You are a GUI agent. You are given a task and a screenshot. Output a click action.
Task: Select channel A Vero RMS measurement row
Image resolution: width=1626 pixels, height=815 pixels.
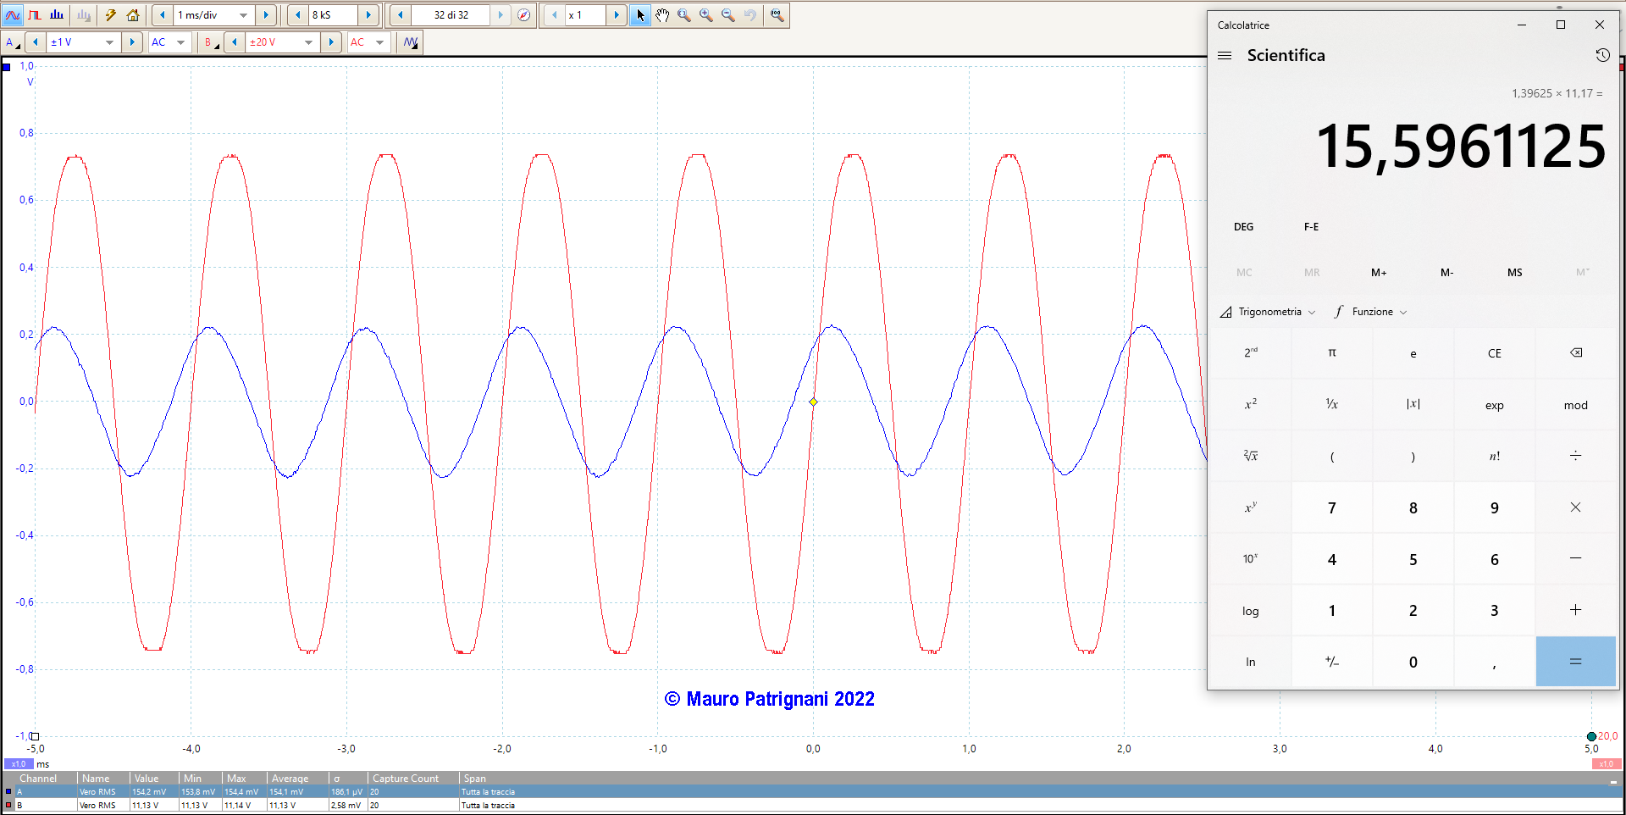pos(813,791)
